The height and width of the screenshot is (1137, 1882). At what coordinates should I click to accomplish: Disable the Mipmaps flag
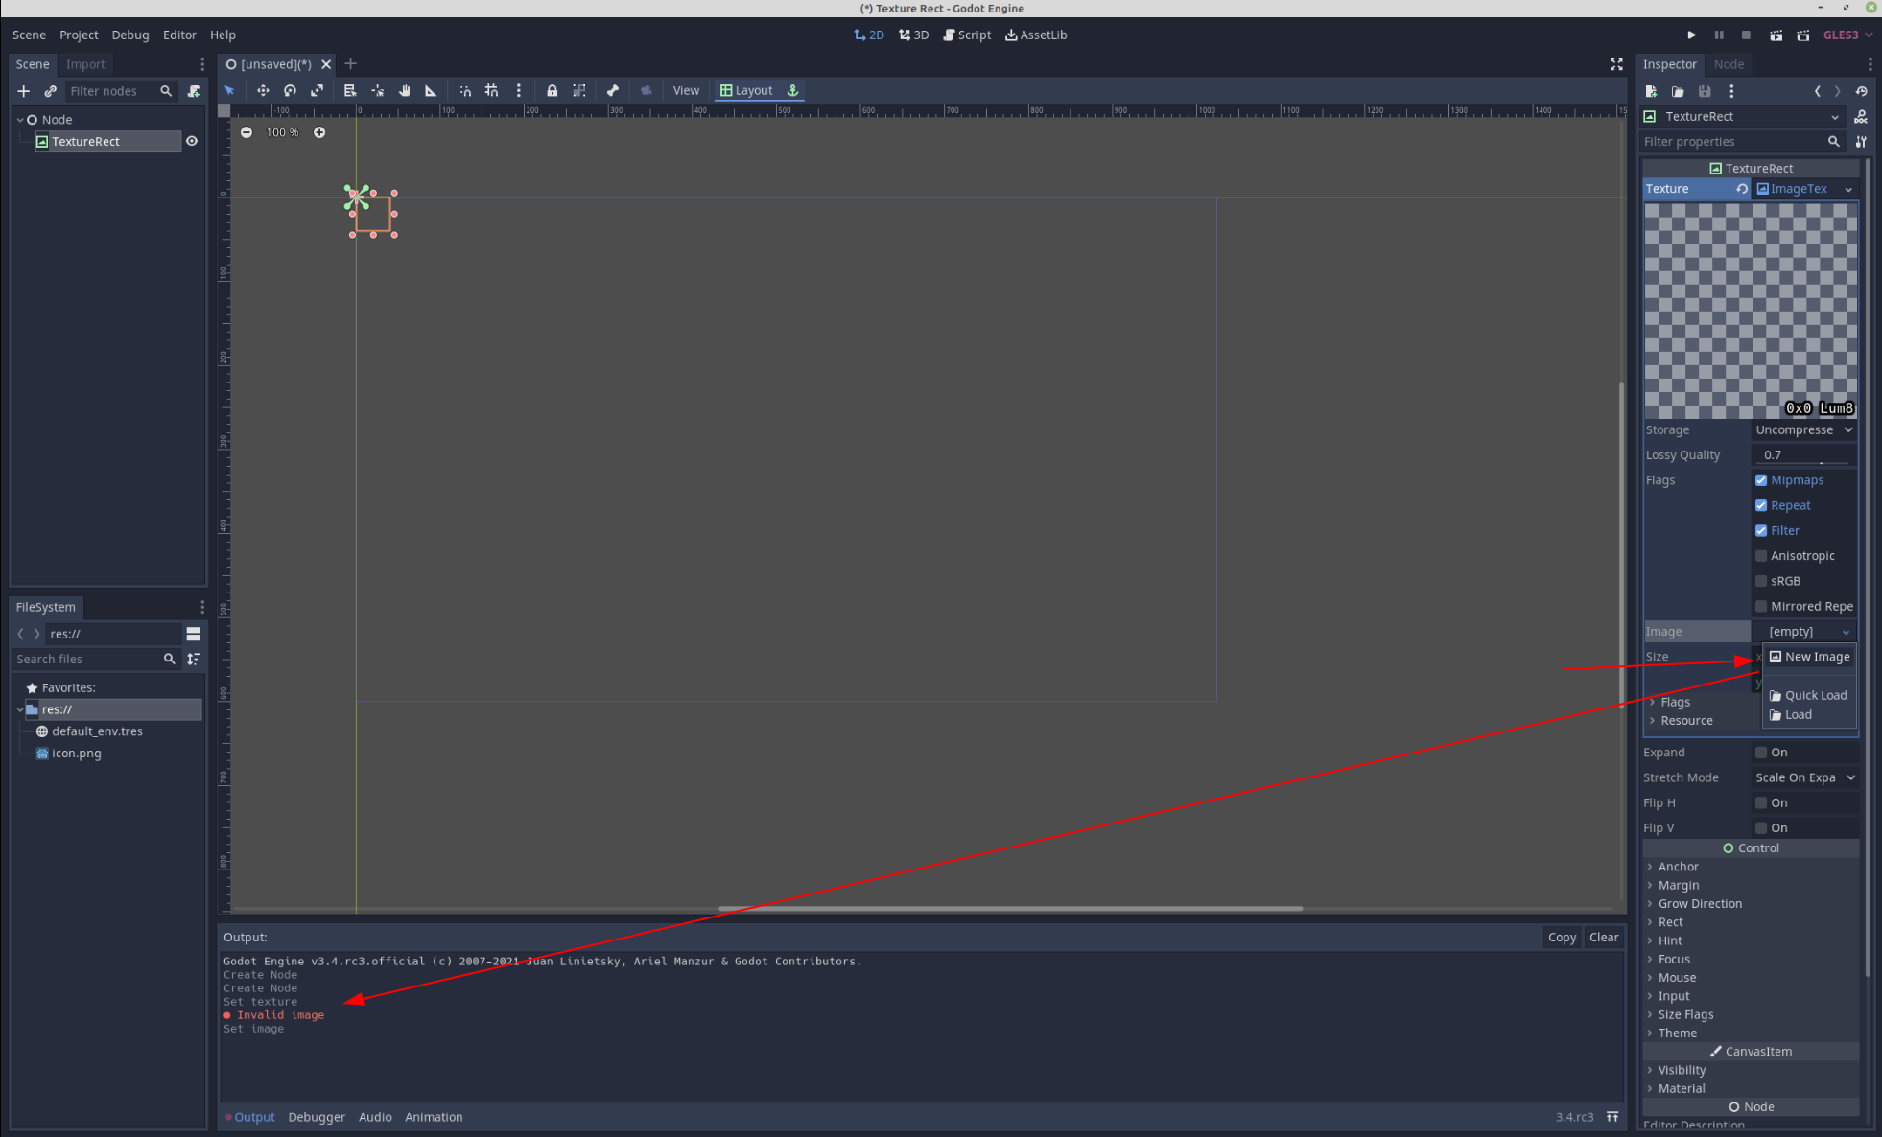[x=1762, y=479]
